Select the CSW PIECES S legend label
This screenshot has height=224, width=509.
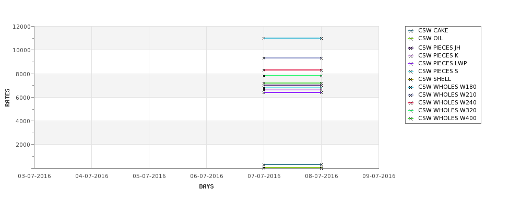[438, 72]
